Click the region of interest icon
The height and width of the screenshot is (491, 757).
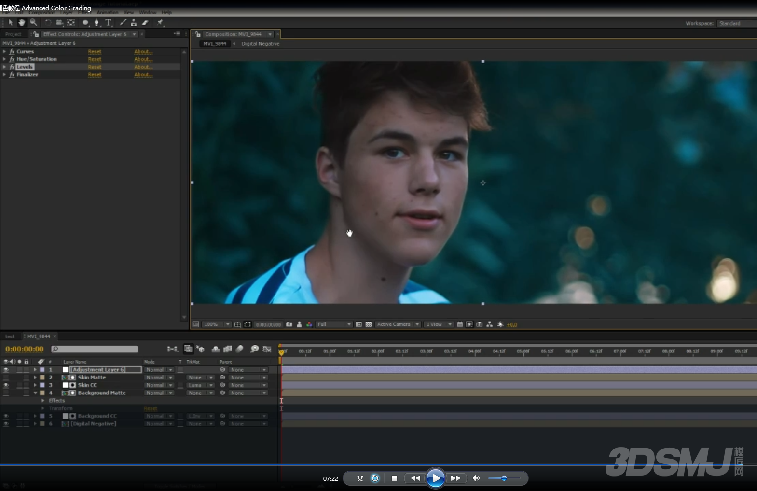coord(358,324)
